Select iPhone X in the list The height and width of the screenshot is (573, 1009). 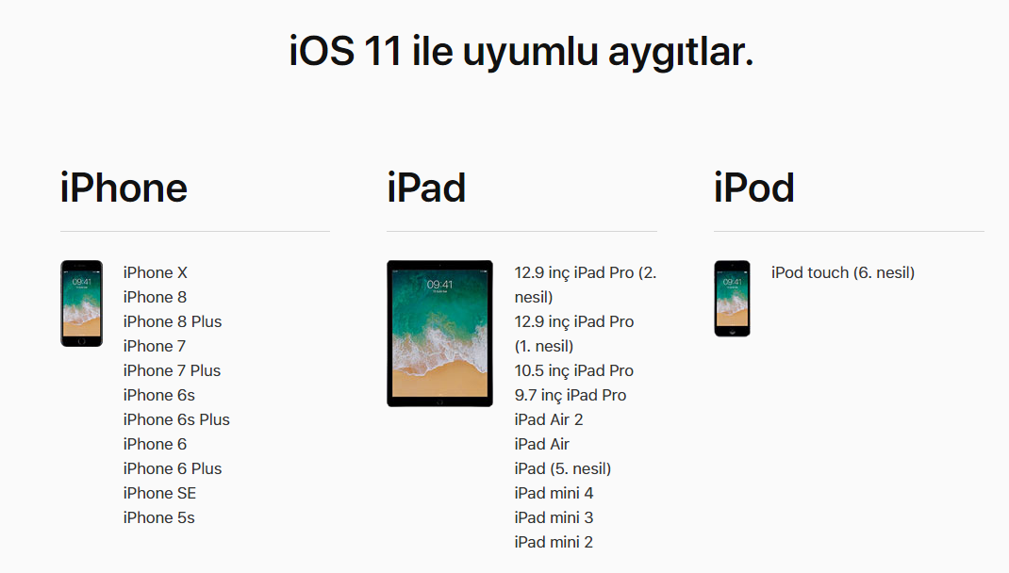coord(155,272)
